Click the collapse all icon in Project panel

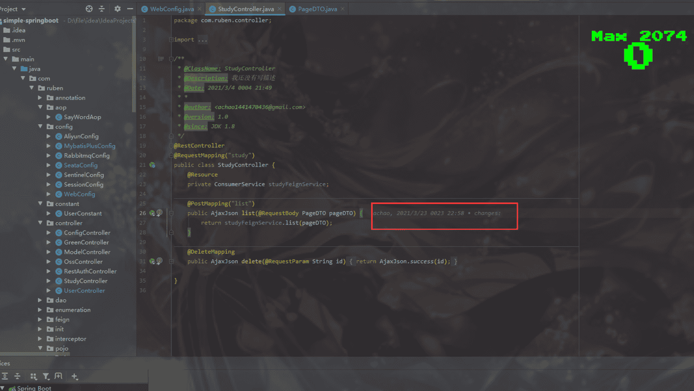click(102, 9)
